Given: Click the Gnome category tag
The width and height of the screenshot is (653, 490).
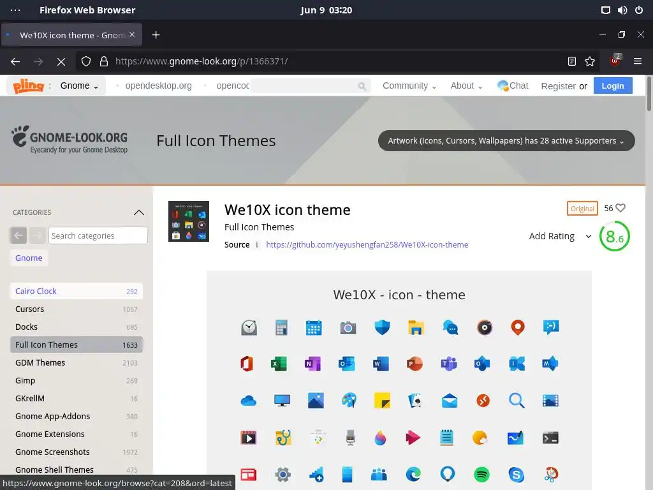Looking at the screenshot, I should (29, 258).
